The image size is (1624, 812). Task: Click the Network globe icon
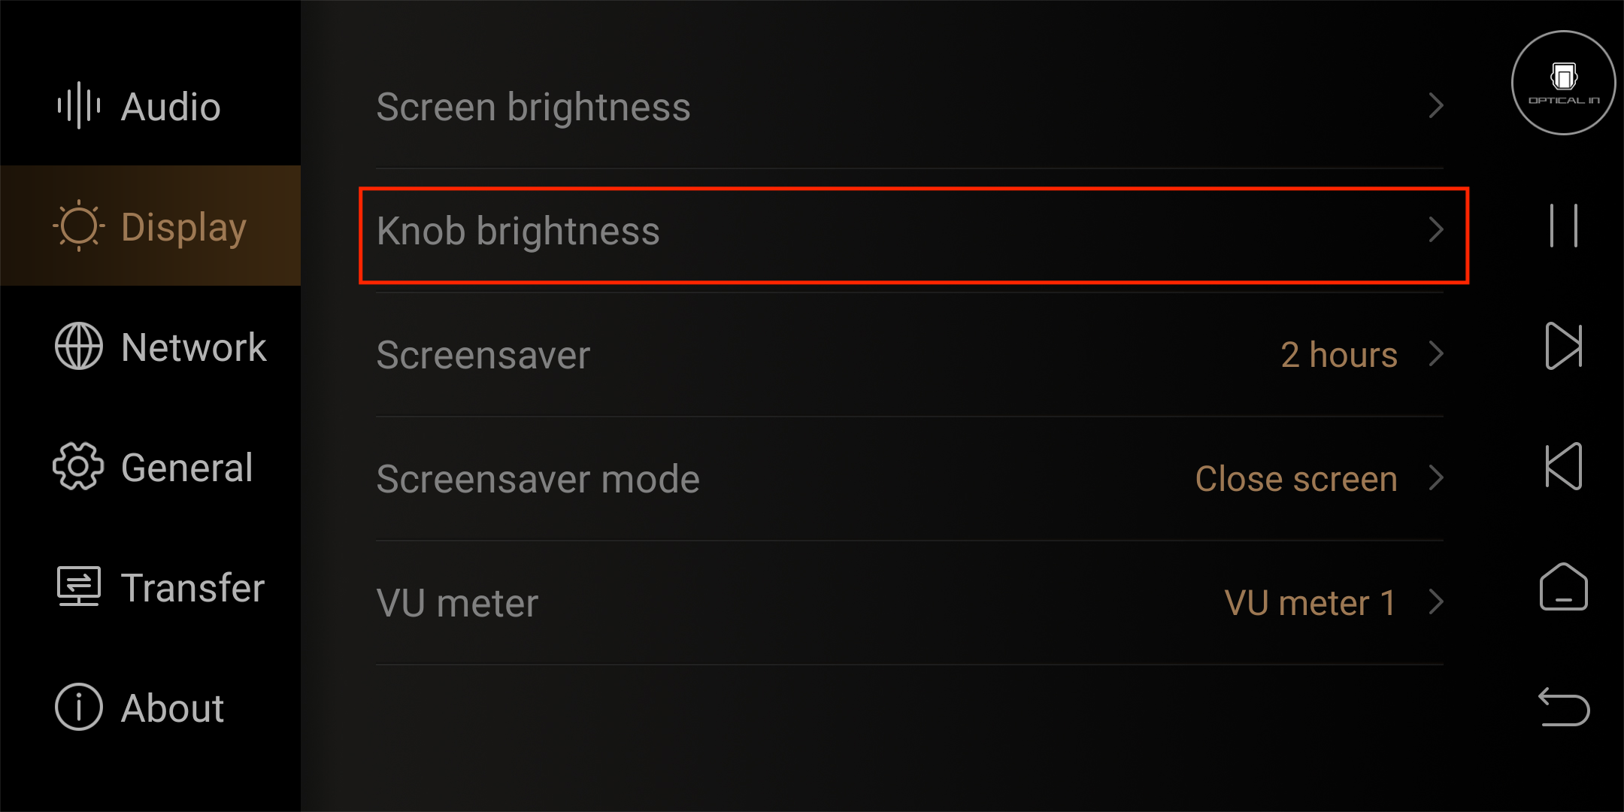(x=79, y=346)
